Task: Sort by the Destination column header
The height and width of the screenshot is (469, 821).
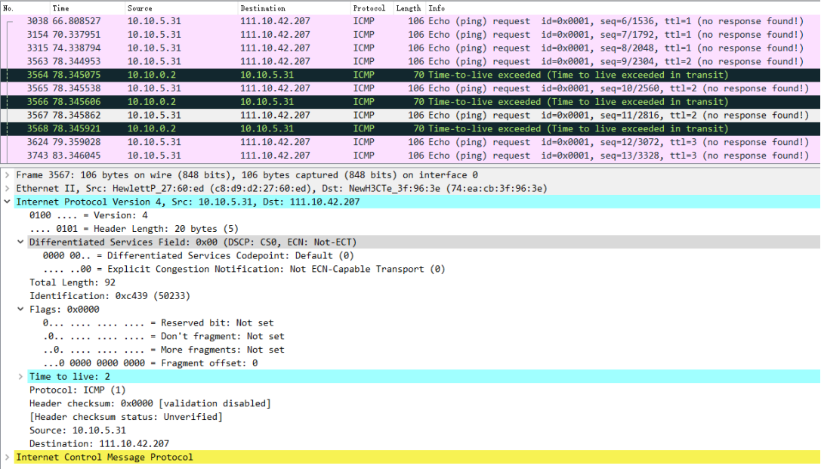Action: tap(294, 8)
